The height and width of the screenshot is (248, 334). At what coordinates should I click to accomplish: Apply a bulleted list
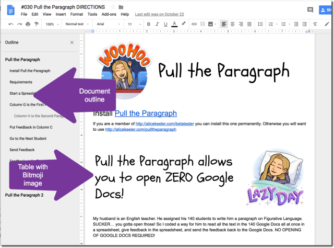point(283,24)
